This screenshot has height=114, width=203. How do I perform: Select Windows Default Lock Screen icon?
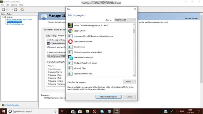pyautogui.click(x=70, y=63)
